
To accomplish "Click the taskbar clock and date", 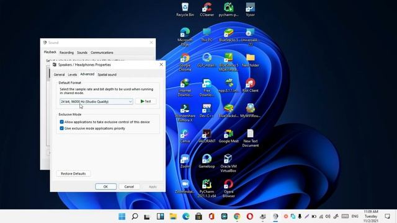I will 371,216.
